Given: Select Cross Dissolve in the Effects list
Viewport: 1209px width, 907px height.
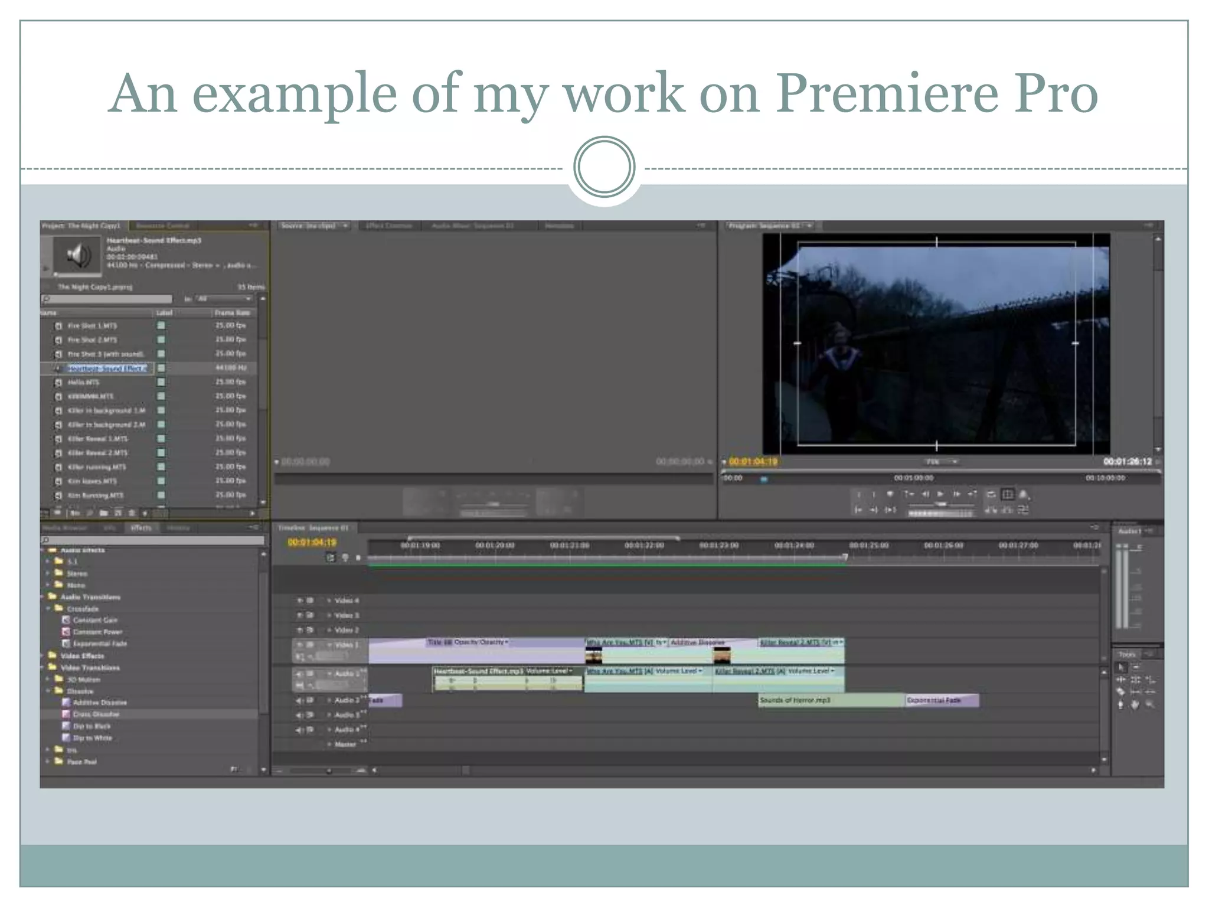Looking at the screenshot, I should click(96, 714).
